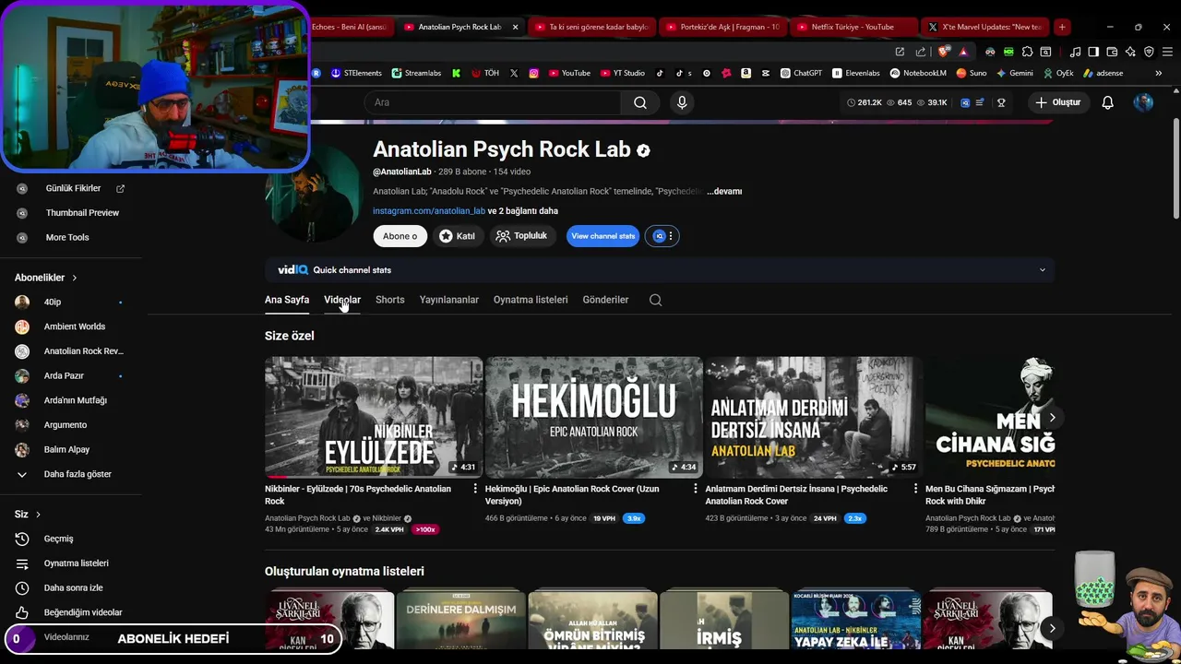The height and width of the screenshot is (664, 1181).
Task: Open the NotebookLM bookmark
Action: 918,73
